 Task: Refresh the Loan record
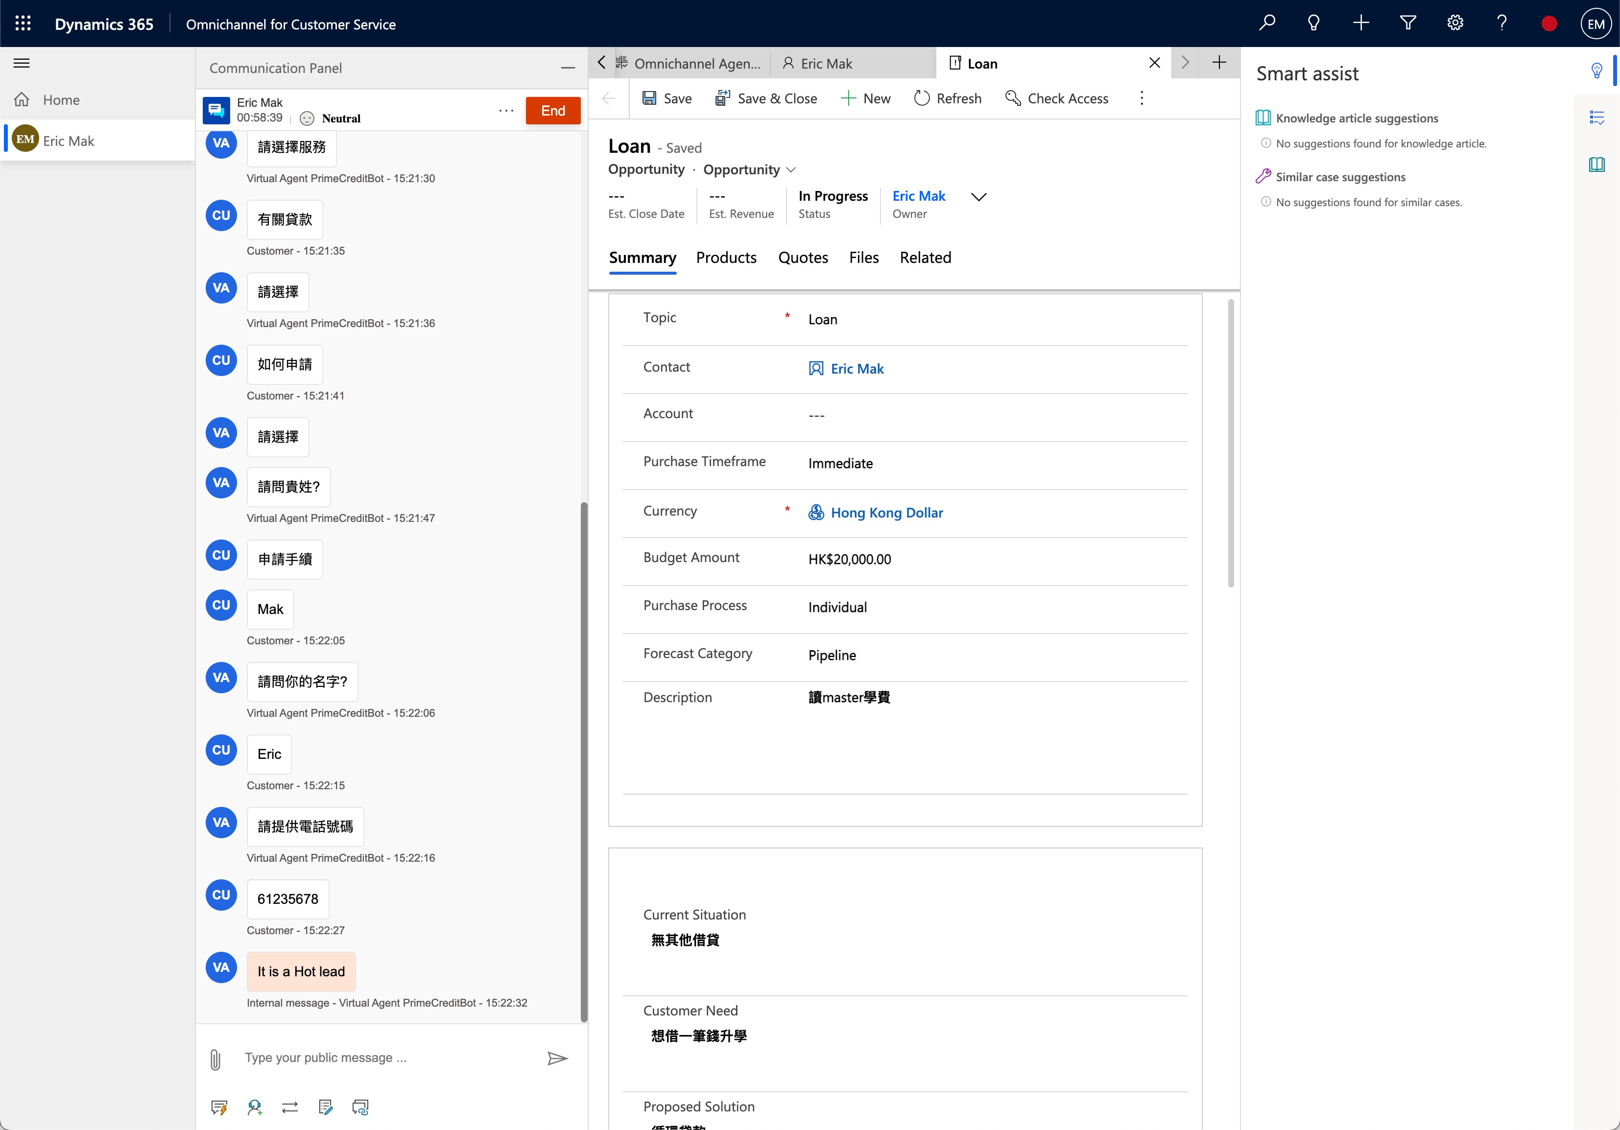(x=947, y=99)
